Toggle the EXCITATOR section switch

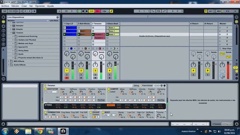[46, 89]
